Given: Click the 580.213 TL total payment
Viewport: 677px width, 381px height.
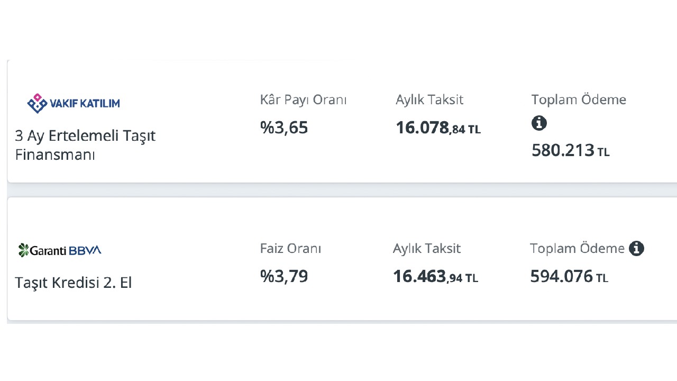Looking at the screenshot, I should [571, 150].
